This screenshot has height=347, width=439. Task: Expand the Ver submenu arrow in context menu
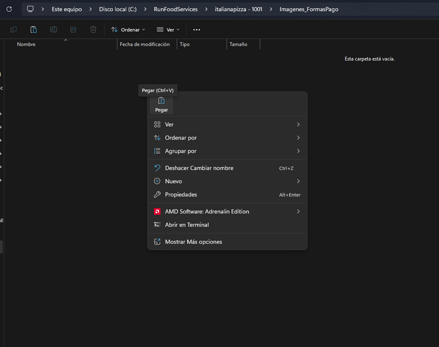[298, 124]
